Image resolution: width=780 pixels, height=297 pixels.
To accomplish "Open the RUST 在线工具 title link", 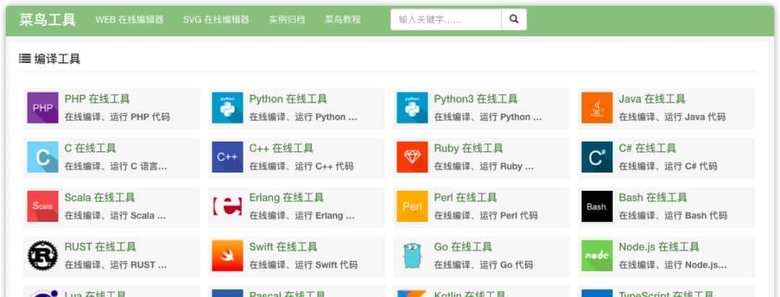I will click(100, 246).
